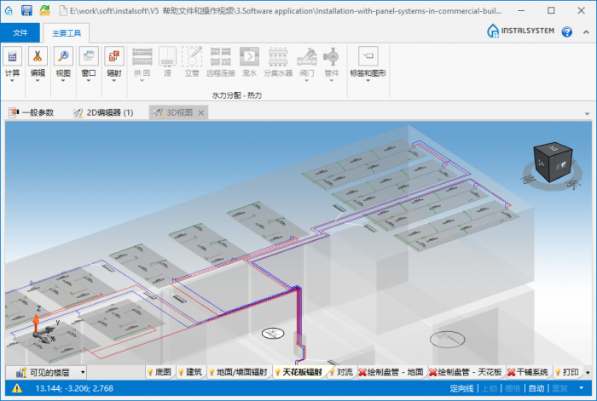The height and width of the screenshot is (401, 597).
Task: Expand the document tabs list arrow
Action: point(587,113)
